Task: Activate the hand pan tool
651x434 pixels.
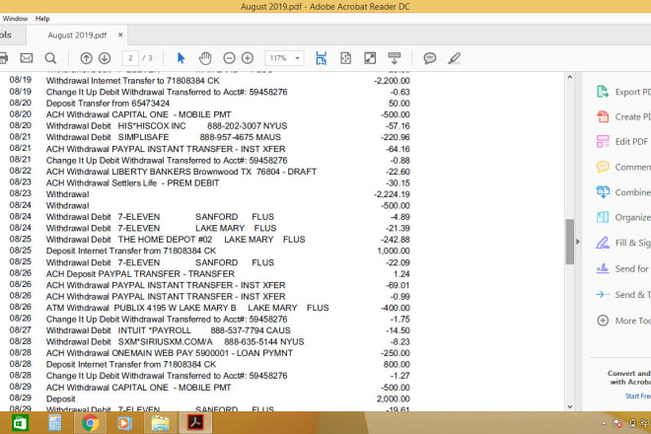Action: 205,58
